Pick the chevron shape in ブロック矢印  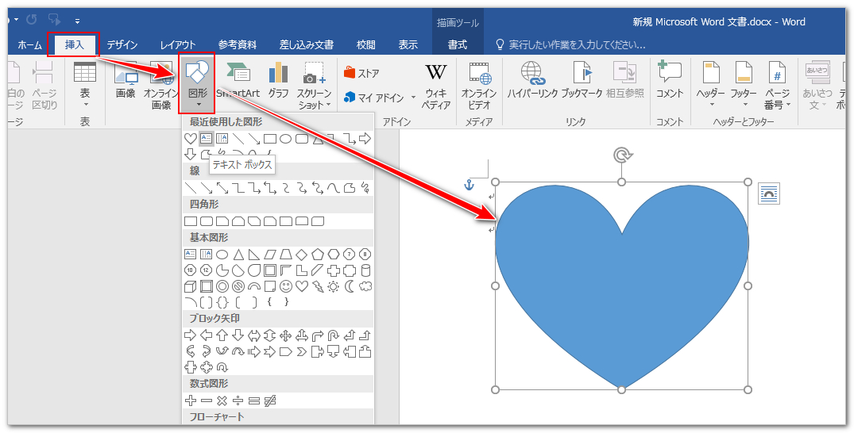pyautogui.click(x=301, y=352)
